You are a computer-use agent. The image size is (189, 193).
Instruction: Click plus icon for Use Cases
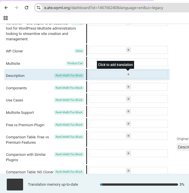tap(128, 99)
